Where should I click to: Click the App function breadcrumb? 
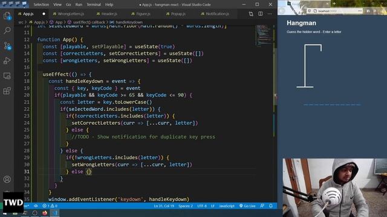coord(56,22)
